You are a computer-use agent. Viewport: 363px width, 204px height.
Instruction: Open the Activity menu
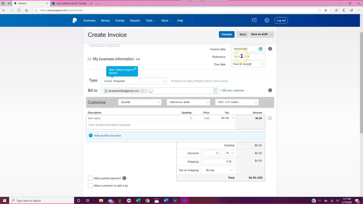(x=120, y=20)
